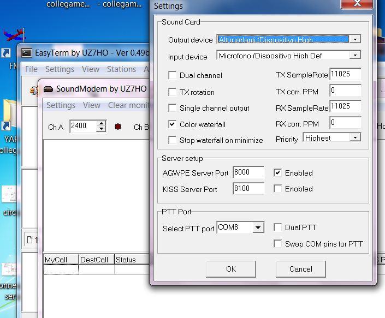385x318 pixels.
Task: Click the Cancel button
Action: tap(300, 269)
